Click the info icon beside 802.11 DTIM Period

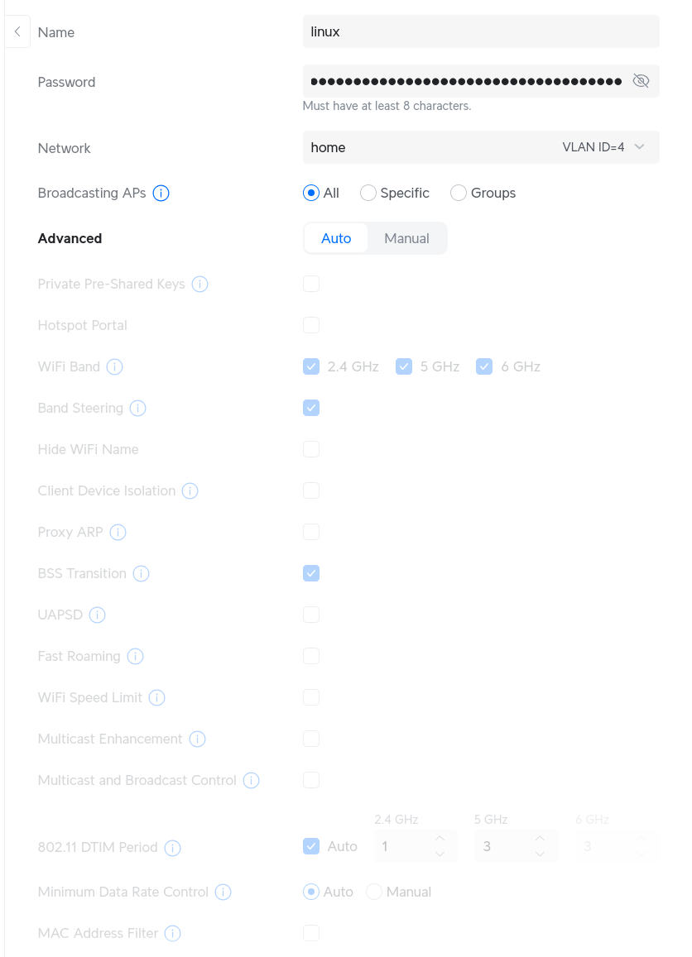[x=173, y=848]
